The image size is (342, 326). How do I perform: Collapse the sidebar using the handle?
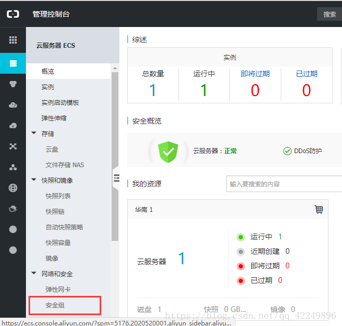(x=116, y=178)
